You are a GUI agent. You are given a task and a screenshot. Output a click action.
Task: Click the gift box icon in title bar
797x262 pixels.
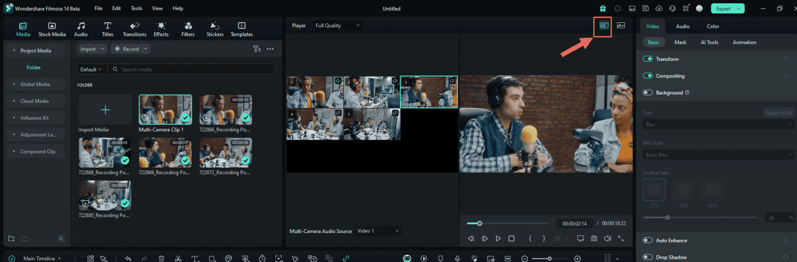(x=603, y=8)
